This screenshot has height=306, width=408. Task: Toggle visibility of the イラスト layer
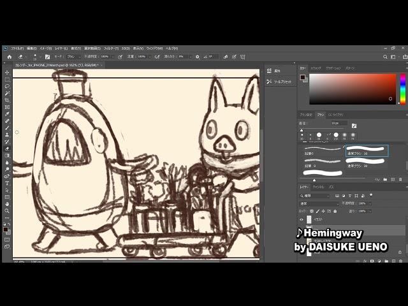[302, 219]
